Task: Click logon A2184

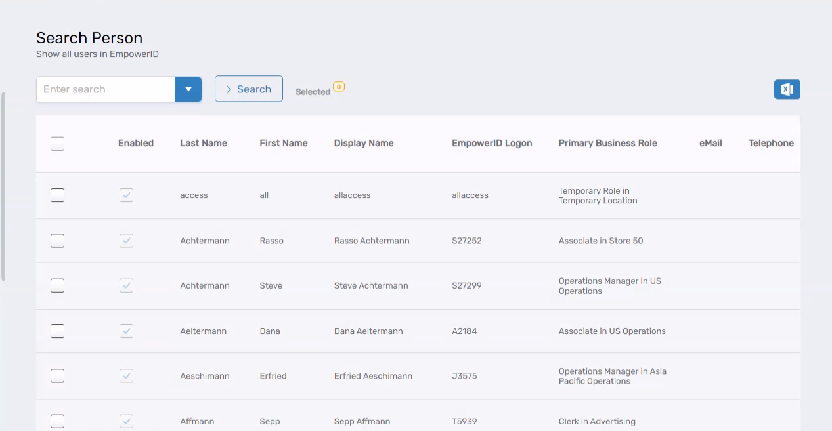Action: [464, 331]
